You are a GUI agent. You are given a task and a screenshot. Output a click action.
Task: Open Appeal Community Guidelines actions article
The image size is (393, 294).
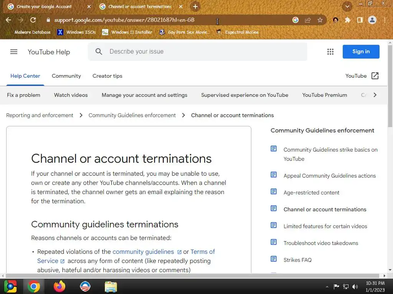coord(330,176)
